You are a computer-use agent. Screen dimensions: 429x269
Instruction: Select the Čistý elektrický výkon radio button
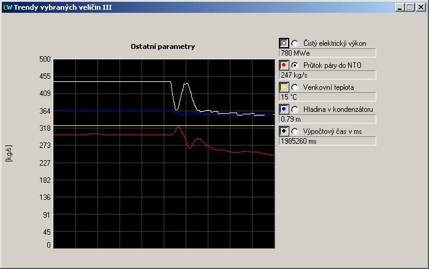click(x=295, y=43)
